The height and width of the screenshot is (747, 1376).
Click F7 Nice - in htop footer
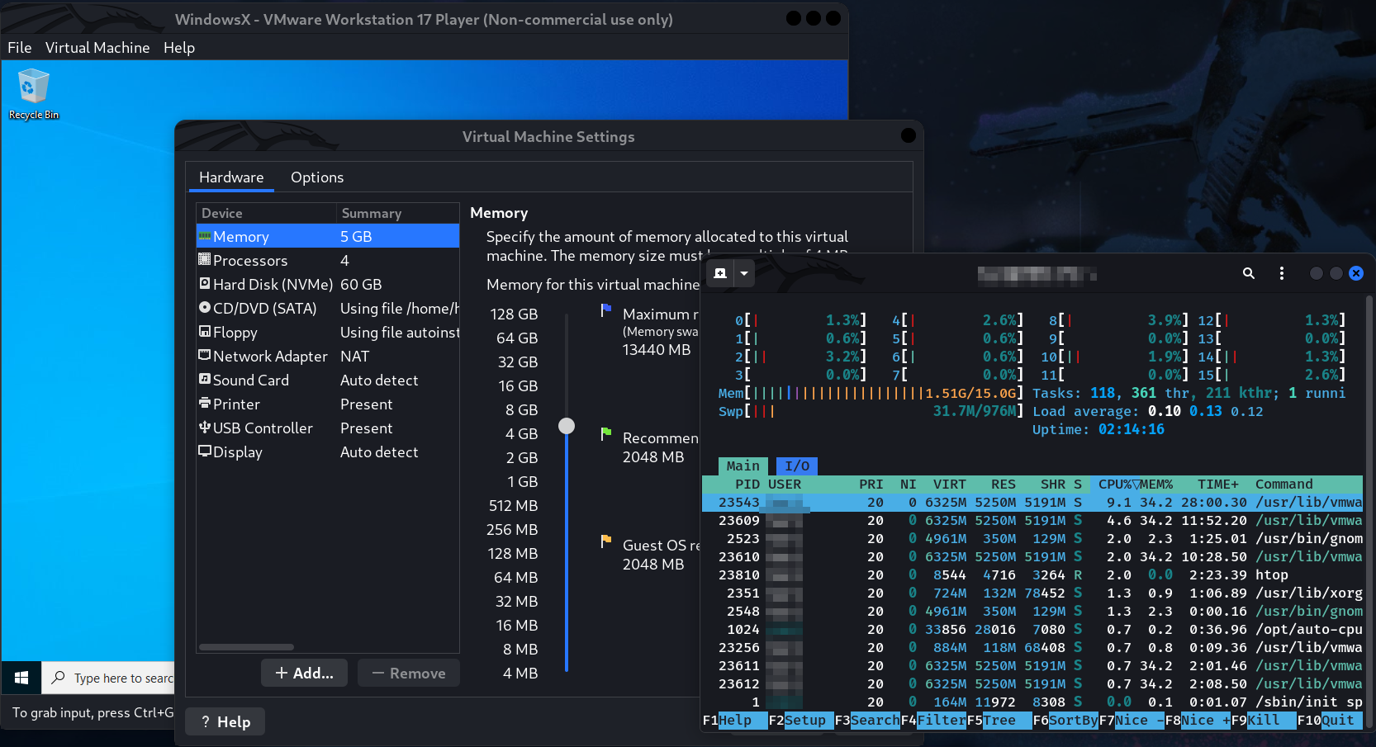(1132, 720)
